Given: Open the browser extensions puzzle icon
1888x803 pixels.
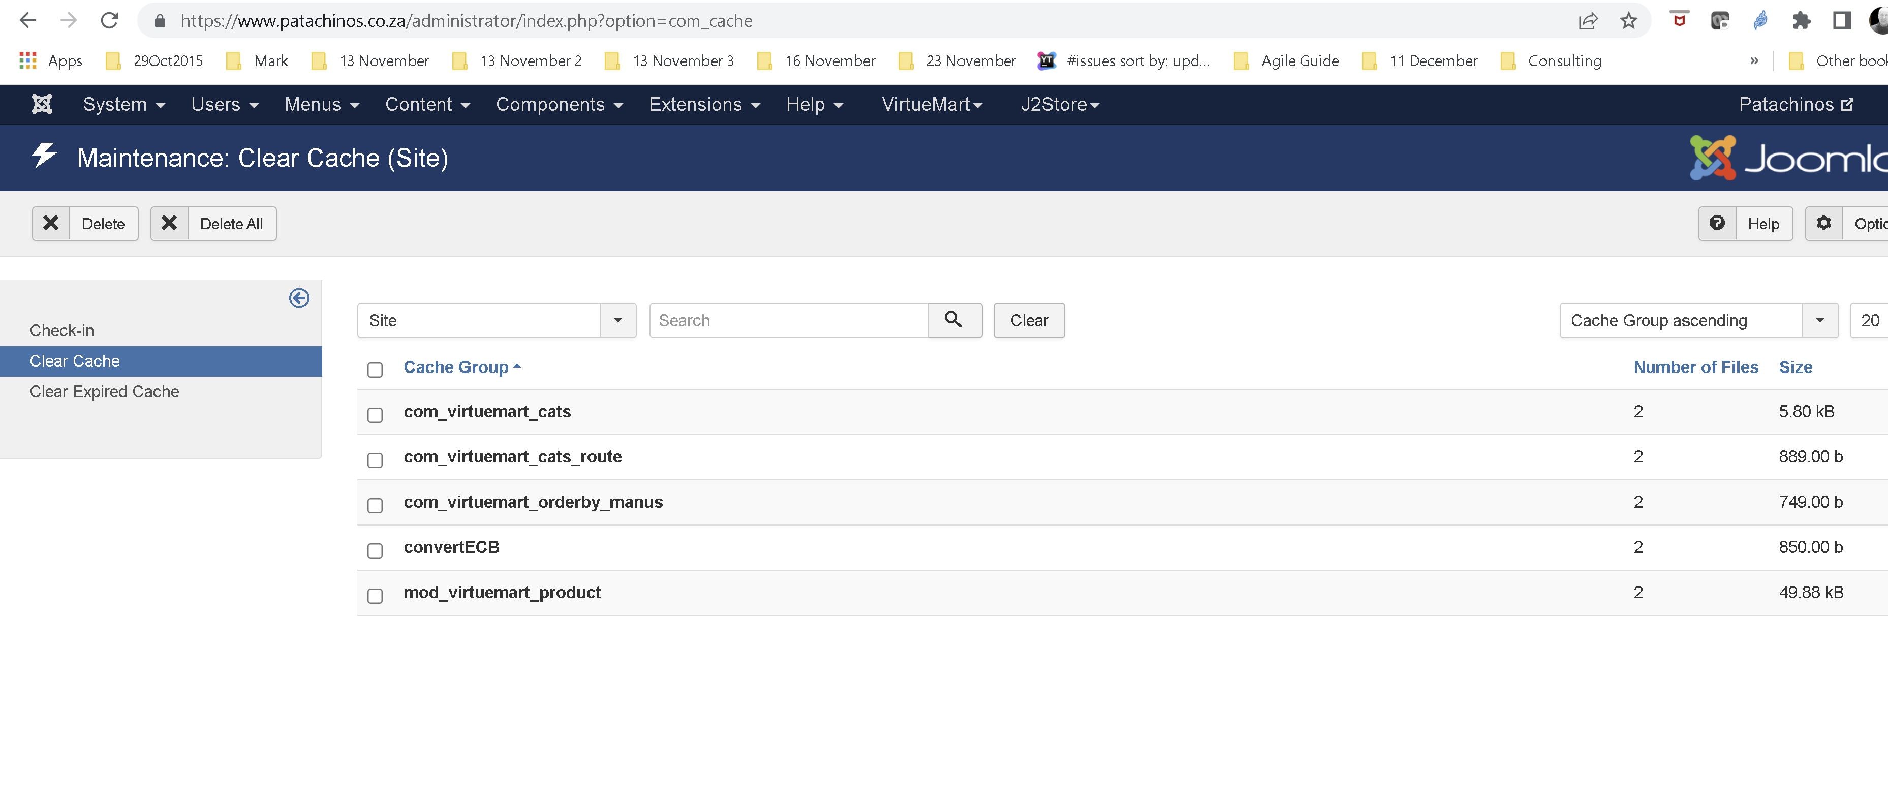Looking at the screenshot, I should (x=1801, y=20).
